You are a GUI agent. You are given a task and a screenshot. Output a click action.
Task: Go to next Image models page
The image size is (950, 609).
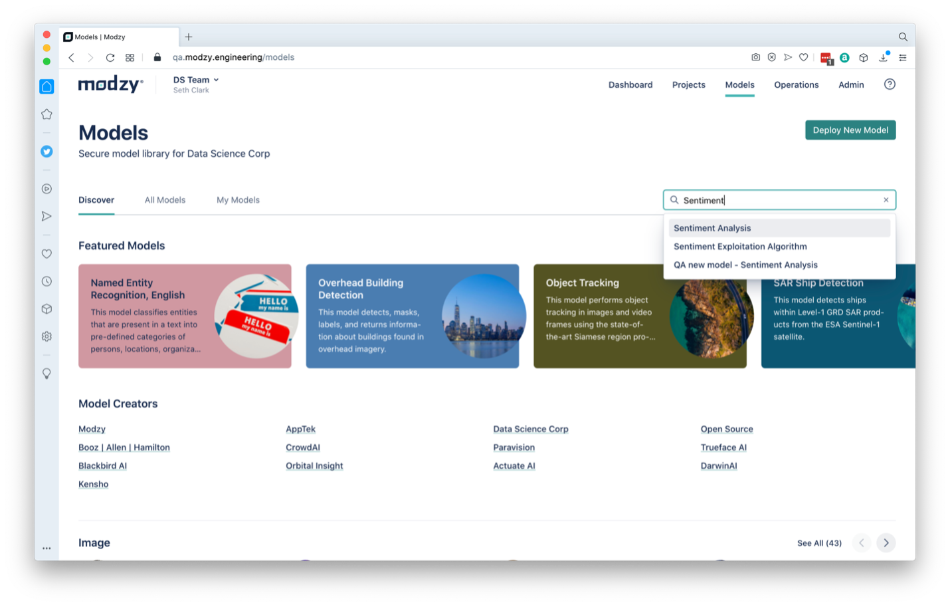(886, 543)
